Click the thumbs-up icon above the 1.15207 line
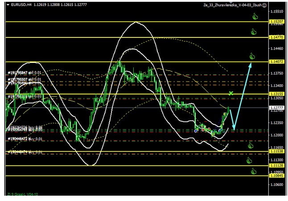The width and height of the screenshot is (288, 201). click(x=255, y=16)
